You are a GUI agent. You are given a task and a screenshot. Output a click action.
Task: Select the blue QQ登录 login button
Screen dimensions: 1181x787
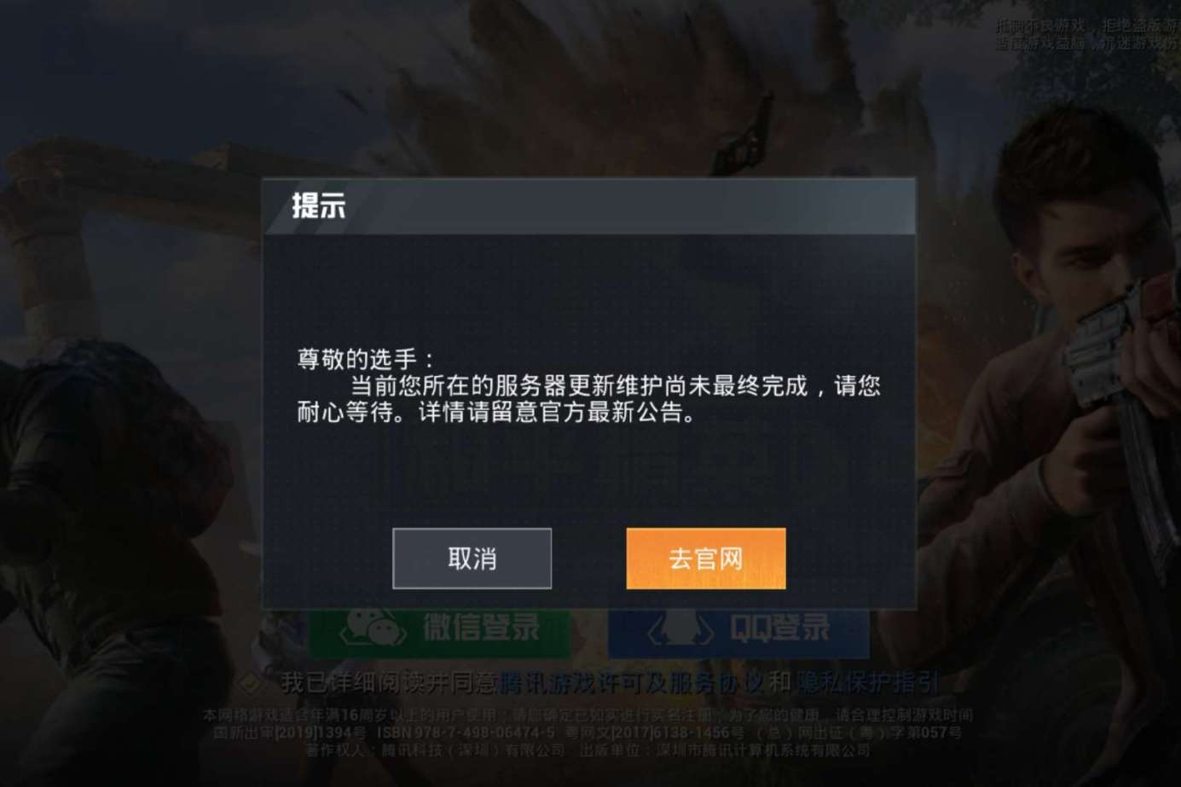click(x=738, y=632)
